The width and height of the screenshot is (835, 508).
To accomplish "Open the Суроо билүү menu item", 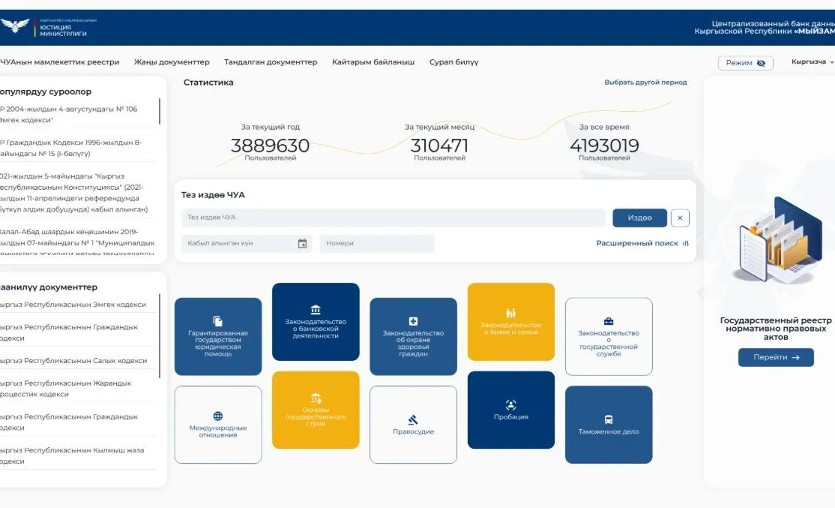I will [453, 62].
